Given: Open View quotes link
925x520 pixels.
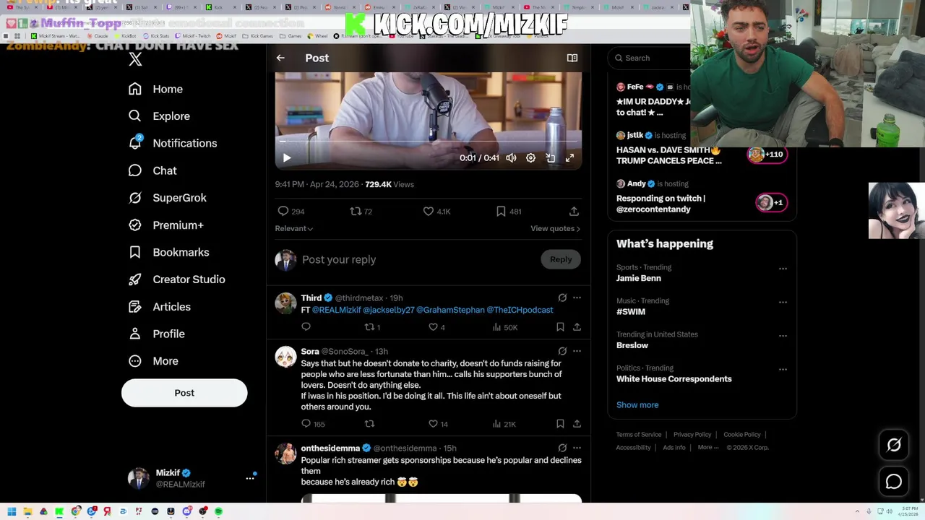Looking at the screenshot, I should pos(555,228).
